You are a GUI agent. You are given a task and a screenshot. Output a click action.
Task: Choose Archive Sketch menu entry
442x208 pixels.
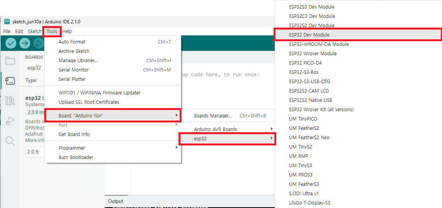[x=113, y=51]
